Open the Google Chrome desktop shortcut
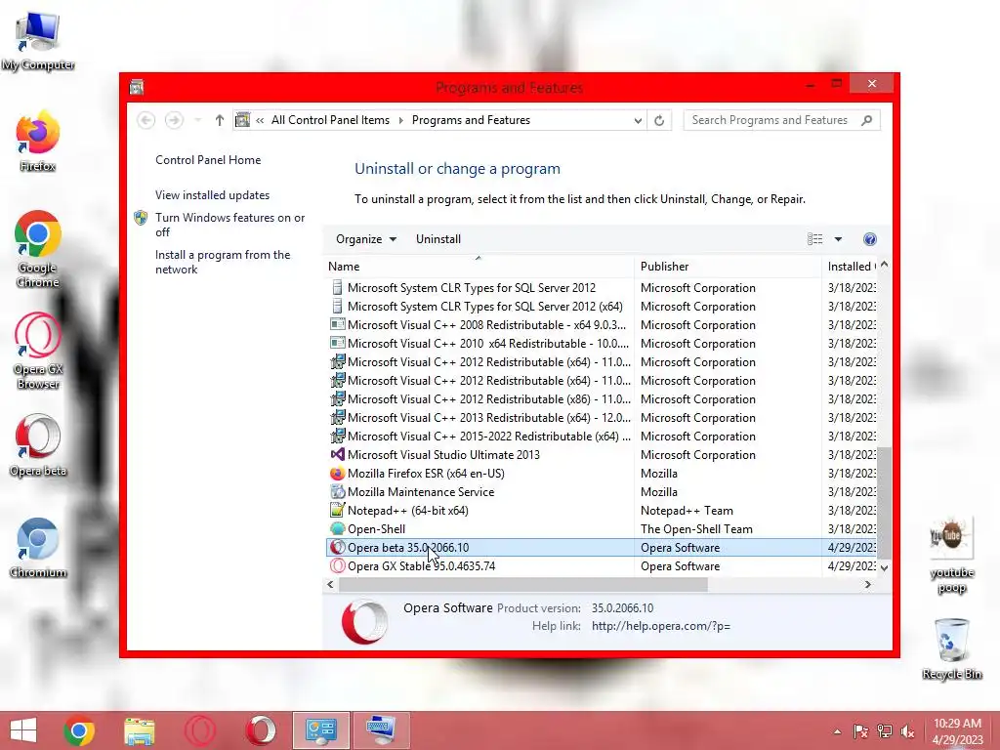This screenshot has height=750, width=1000. click(38, 249)
